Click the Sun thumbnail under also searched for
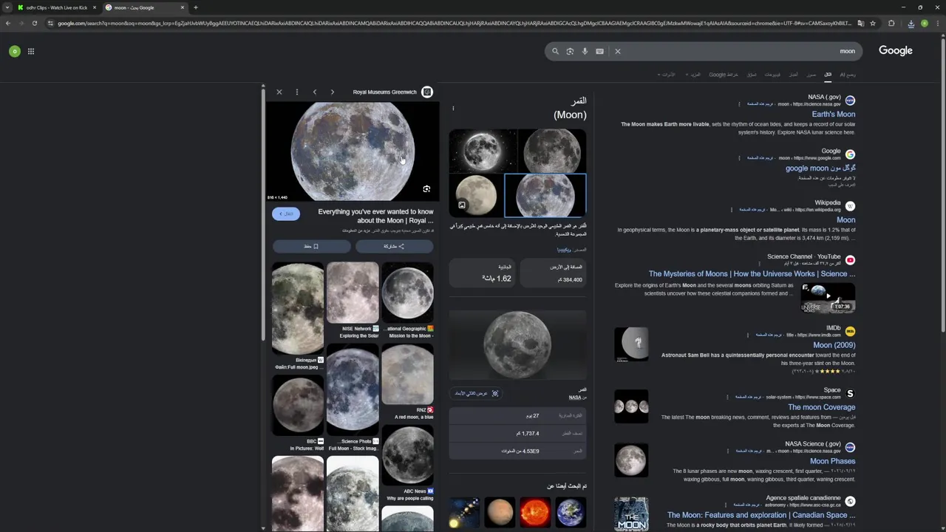This screenshot has width=946, height=532. click(534, 512)
